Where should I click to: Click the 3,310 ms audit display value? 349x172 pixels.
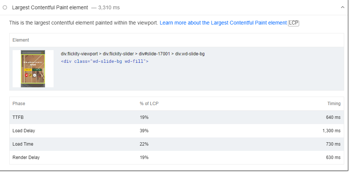(x=109, y=7)
